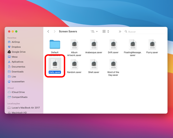Click the Dropbox sidebar icon
The image size is (173, 138).
point(9,47)
